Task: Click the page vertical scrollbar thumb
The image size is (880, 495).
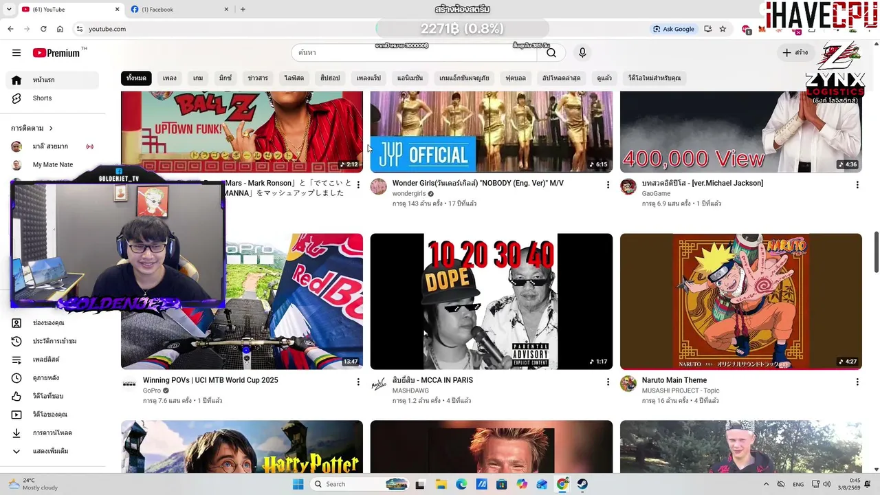Action: click(876, 252)
